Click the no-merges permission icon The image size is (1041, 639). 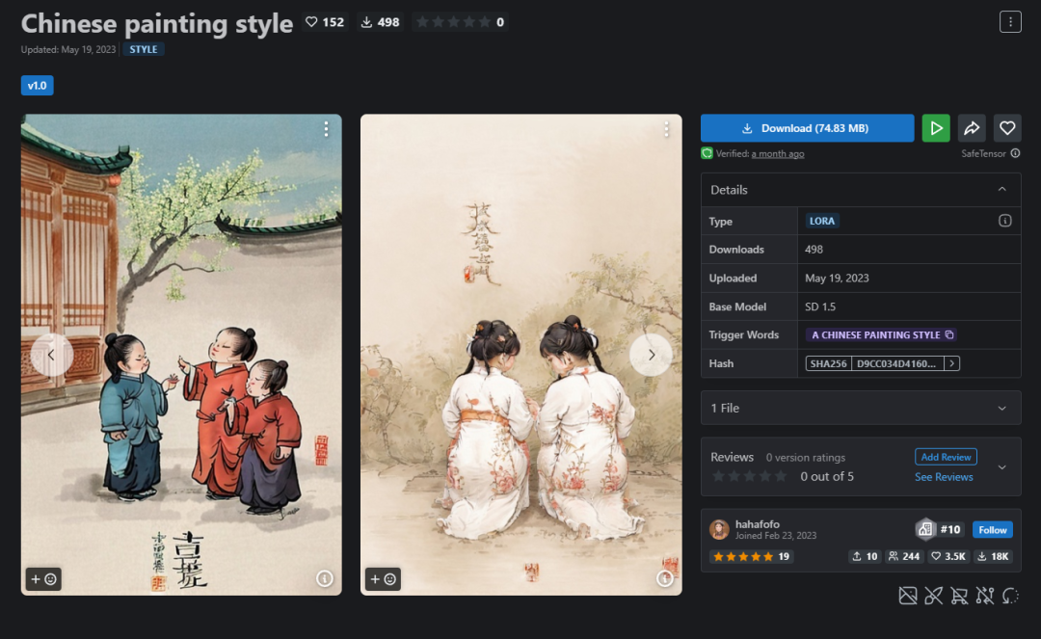984,596
